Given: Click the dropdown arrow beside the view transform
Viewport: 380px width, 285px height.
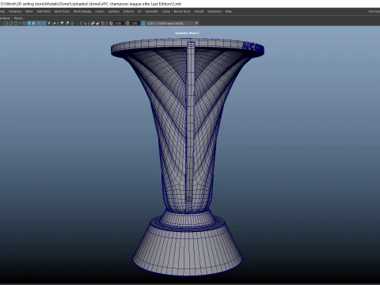Looking at the screenshot, I should click(196, 23).
